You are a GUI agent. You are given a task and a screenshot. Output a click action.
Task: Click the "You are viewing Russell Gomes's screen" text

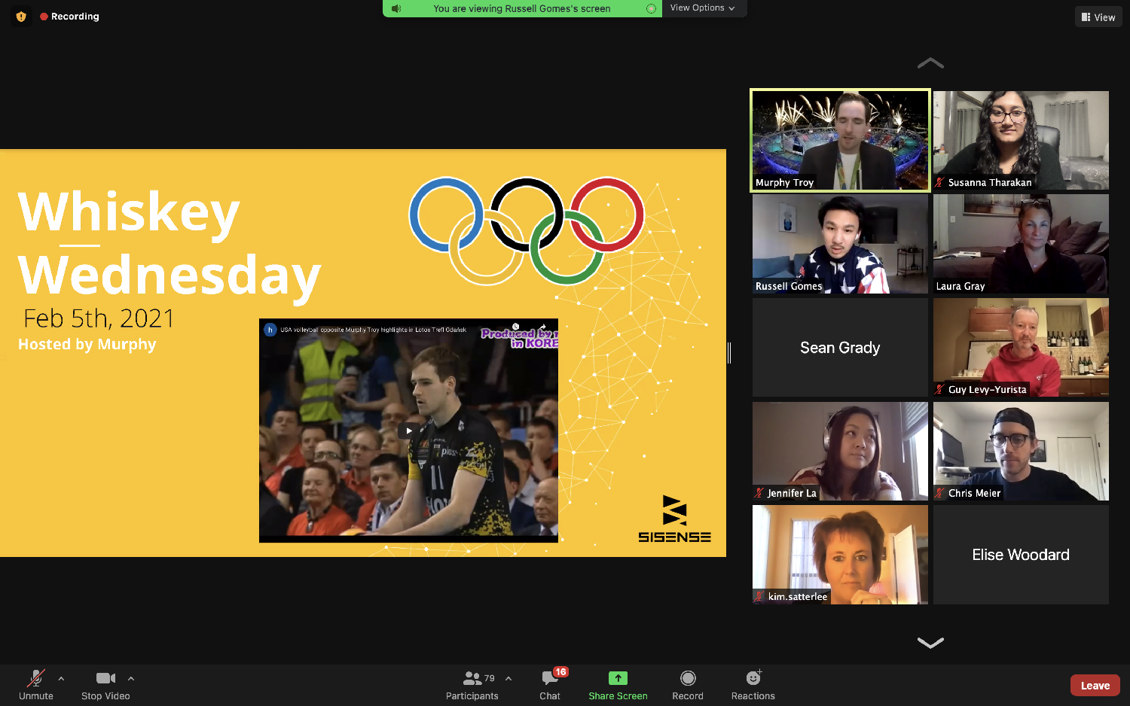(x=521, y=8)
